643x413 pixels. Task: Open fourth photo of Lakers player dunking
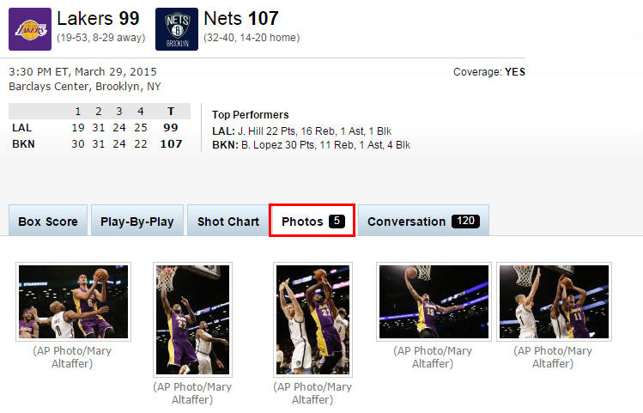point(434,302)
